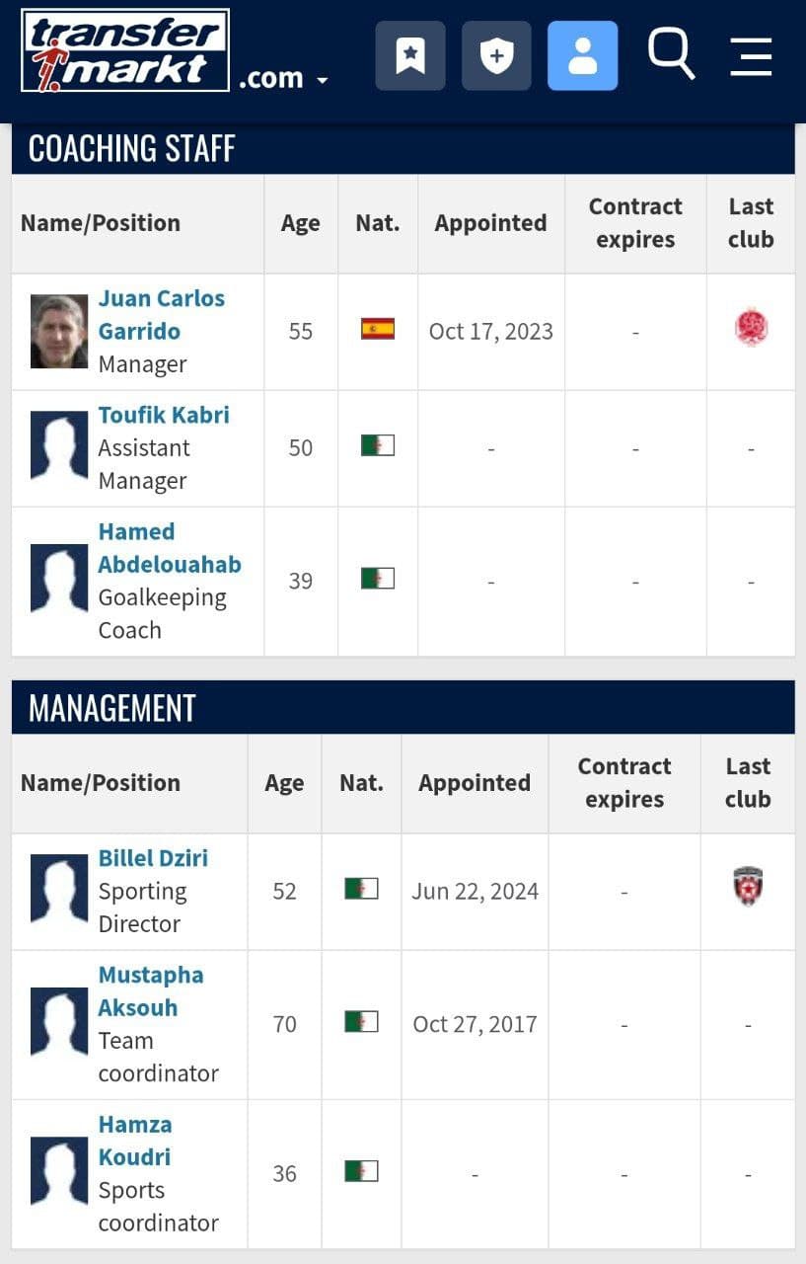Open Toufik Kabri's profile link
Screen dimensions: 806x1264
164,415
